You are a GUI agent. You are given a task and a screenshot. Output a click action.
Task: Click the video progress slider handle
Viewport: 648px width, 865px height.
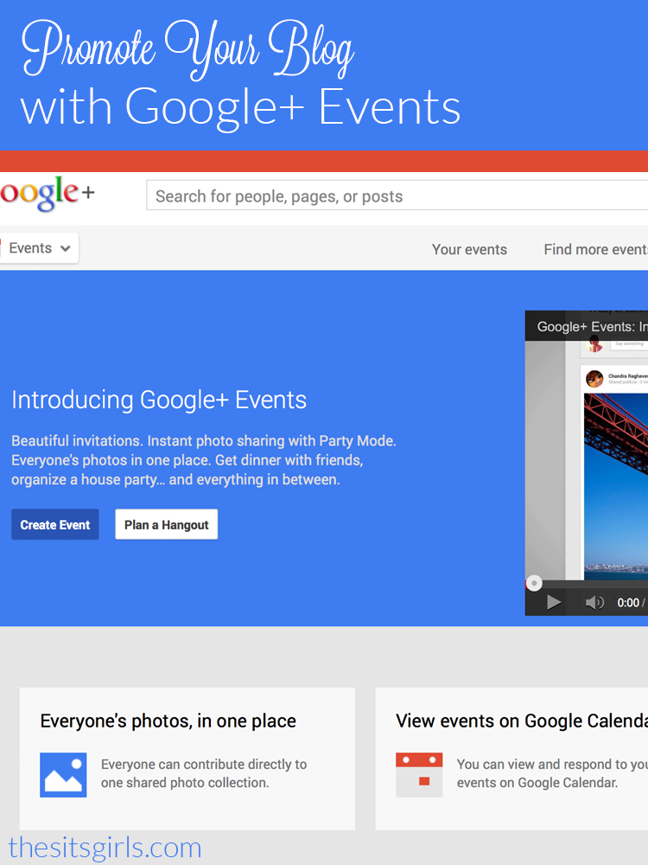pyautogui.click(x=534, y=583)
